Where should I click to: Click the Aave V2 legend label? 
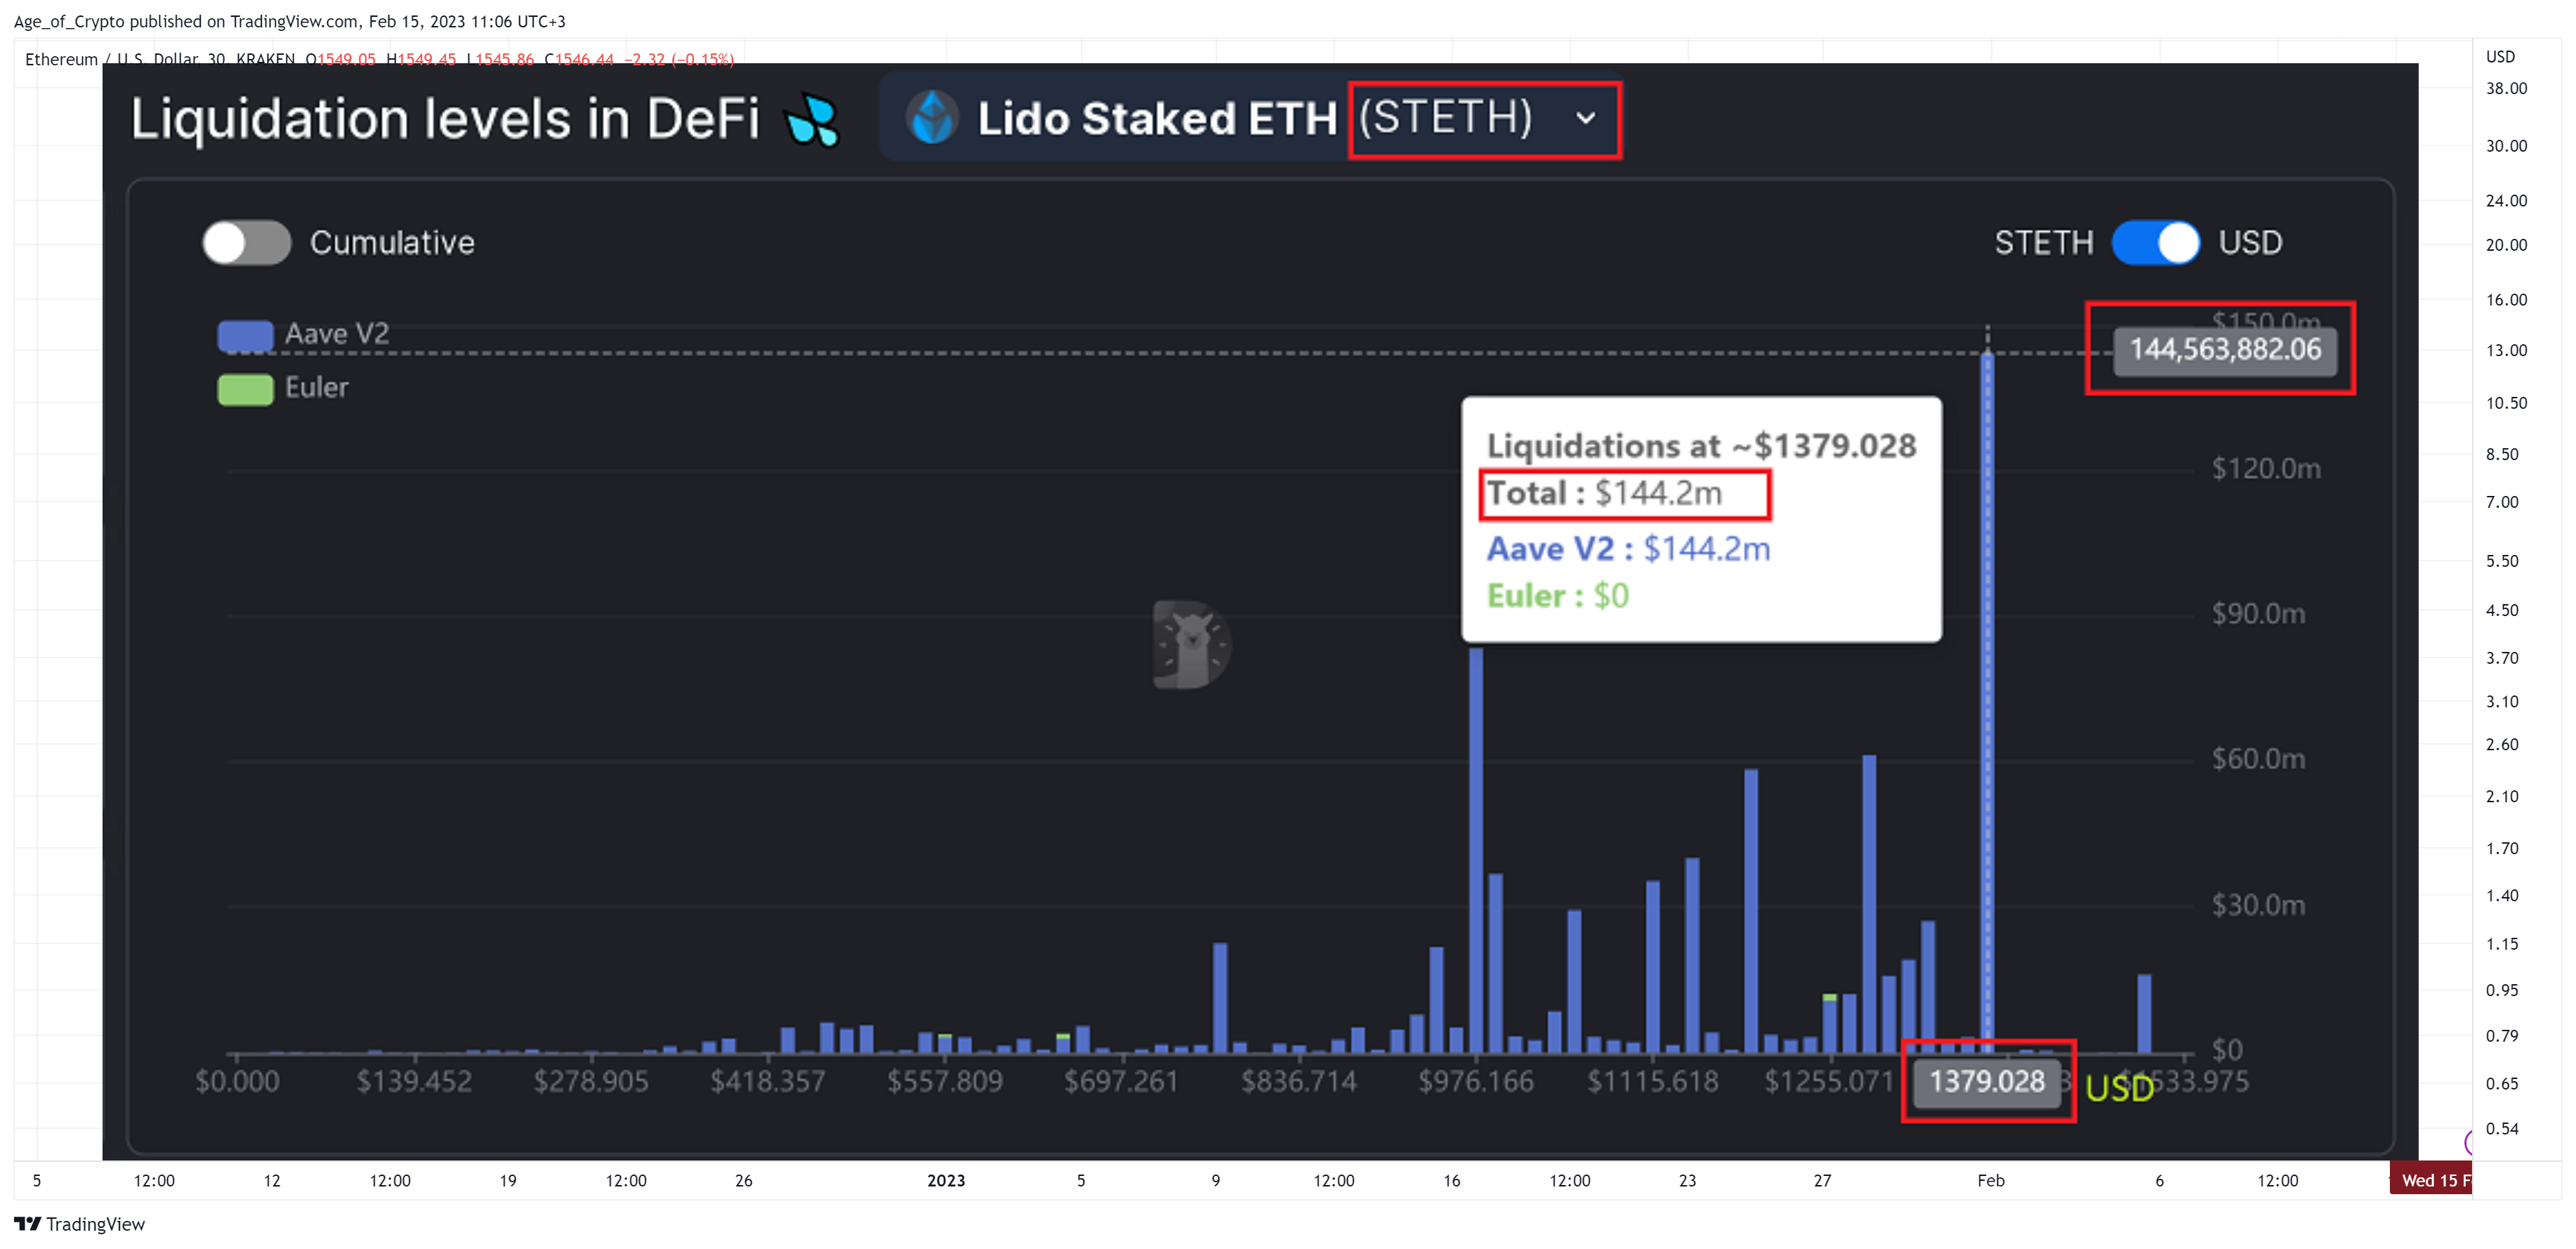pos(337,333)
